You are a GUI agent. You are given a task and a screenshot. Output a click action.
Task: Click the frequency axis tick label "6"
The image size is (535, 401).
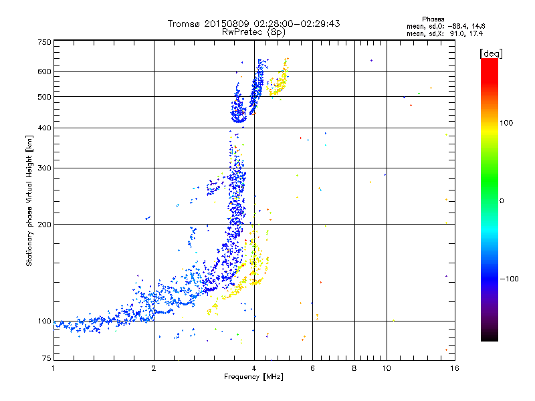pos(312,368)
